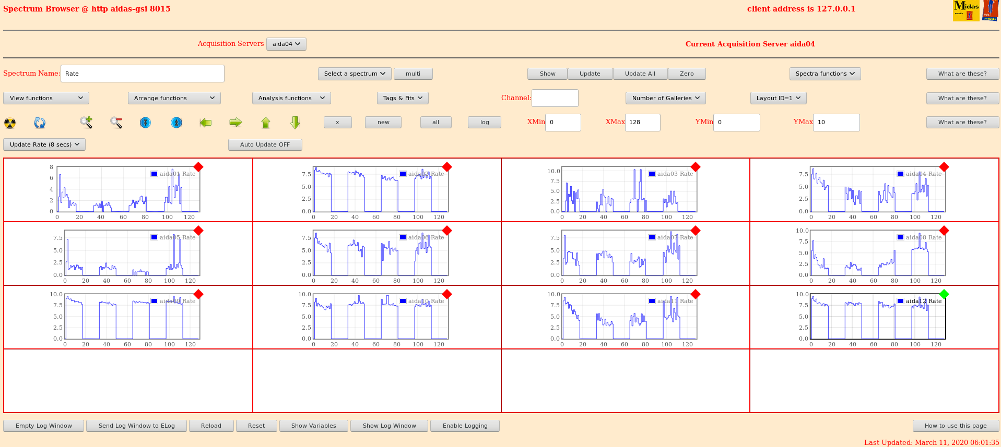Viewport: 1001px width, 447px height.
Task: Click the blue legend swatch for aida03 Rate
Action: click(652, 174)
